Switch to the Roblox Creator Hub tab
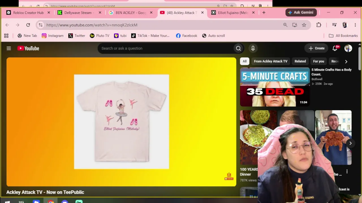The image size is (362, 203). click(x=28, y=13)
